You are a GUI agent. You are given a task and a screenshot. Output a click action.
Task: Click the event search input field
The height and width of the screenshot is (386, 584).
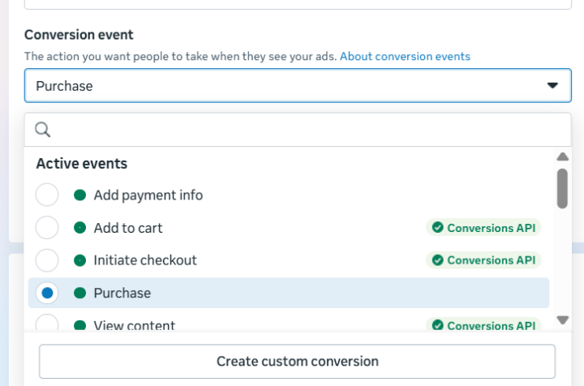tap(298, 130)
